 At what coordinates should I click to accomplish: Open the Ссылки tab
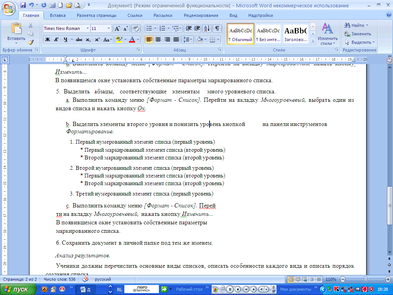(x=135, y=15)
